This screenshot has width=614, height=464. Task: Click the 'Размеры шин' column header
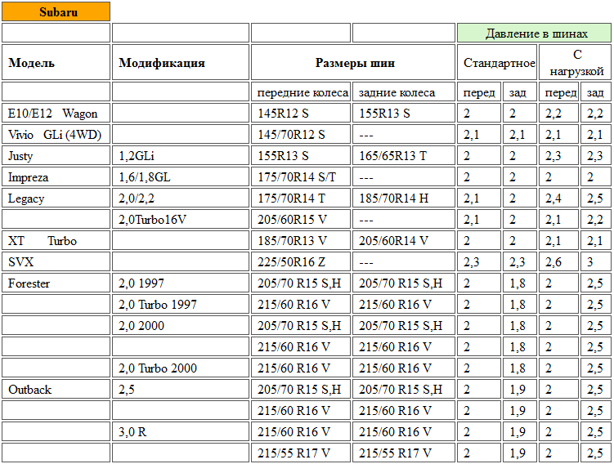point(353,63)
